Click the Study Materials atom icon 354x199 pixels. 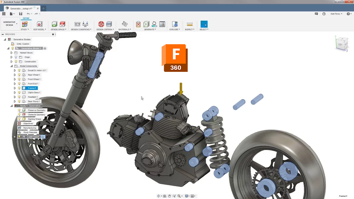pyautogui.click(x=125, y=24)
